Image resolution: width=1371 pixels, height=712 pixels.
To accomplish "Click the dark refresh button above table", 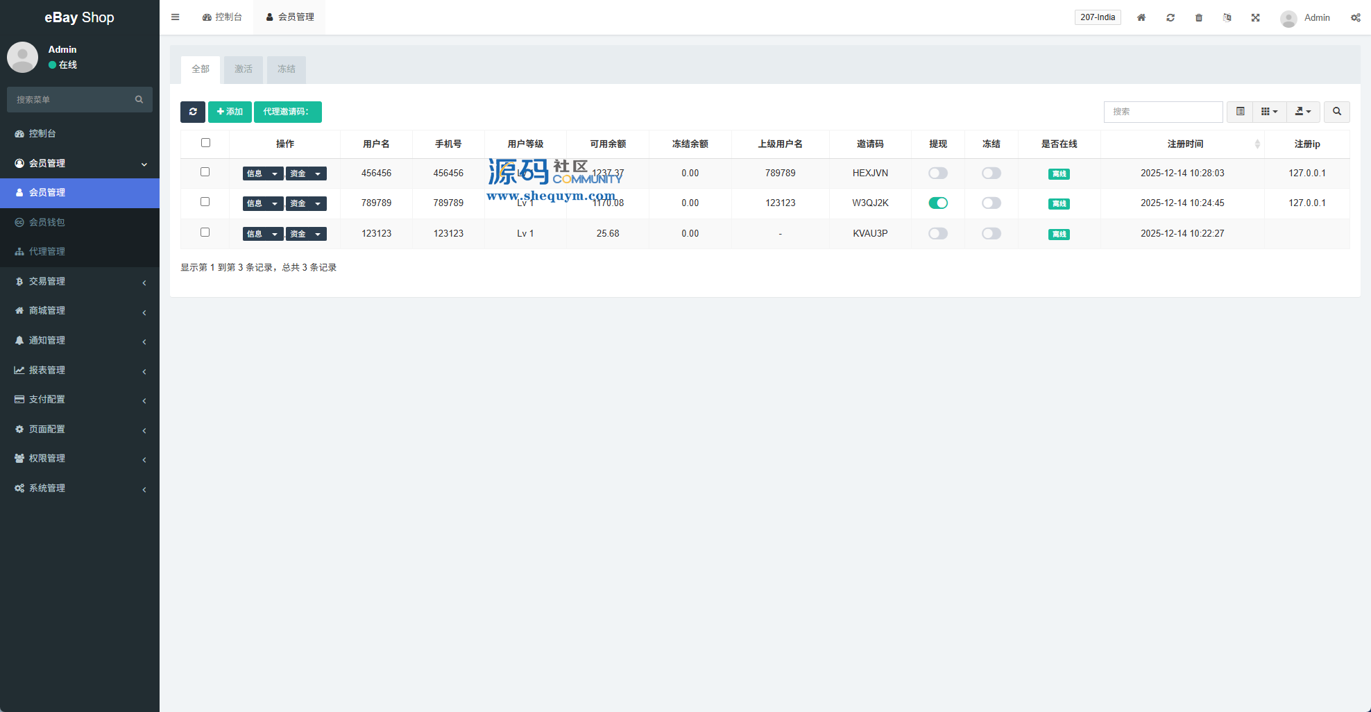I will pyautogui.click(x=193, y=112).
